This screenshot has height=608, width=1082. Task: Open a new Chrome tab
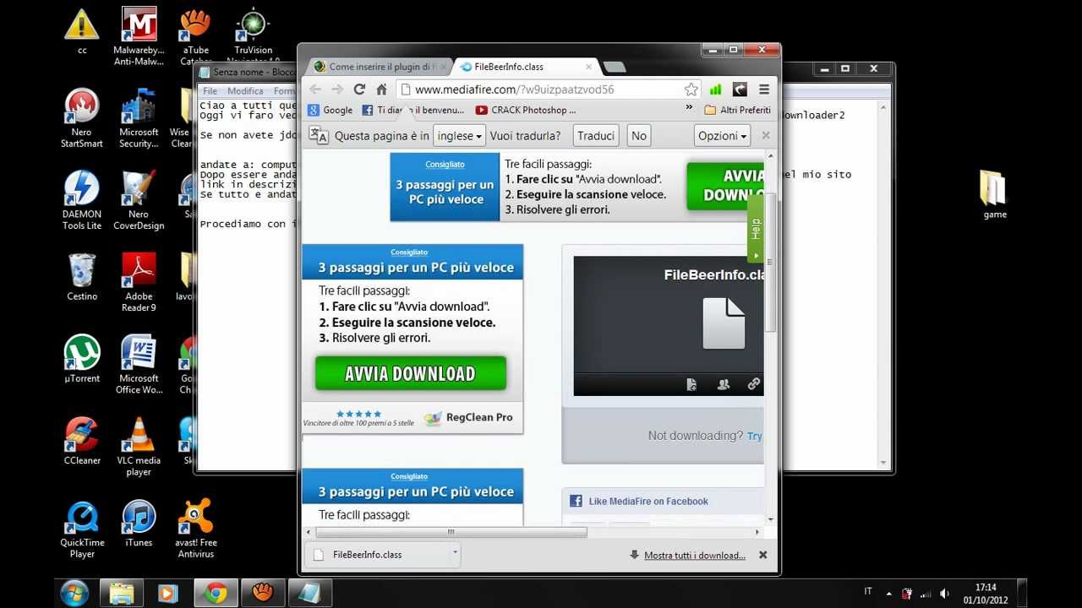click(615, 67)
